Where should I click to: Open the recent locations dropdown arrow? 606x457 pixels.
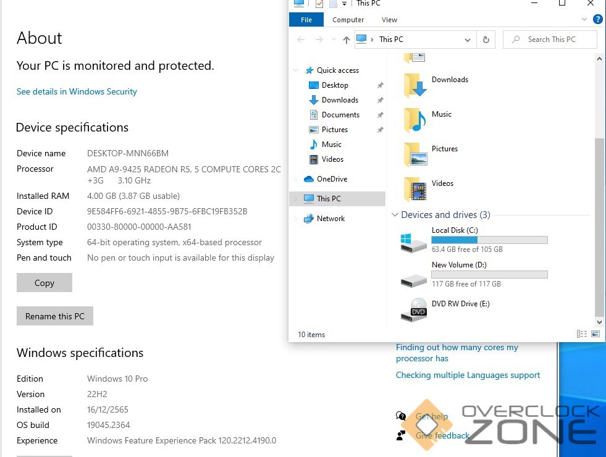(x=334, y=40)
